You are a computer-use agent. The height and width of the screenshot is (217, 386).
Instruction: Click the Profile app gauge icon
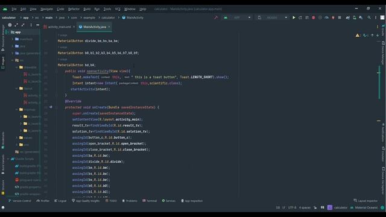click(x=326, y=17)
